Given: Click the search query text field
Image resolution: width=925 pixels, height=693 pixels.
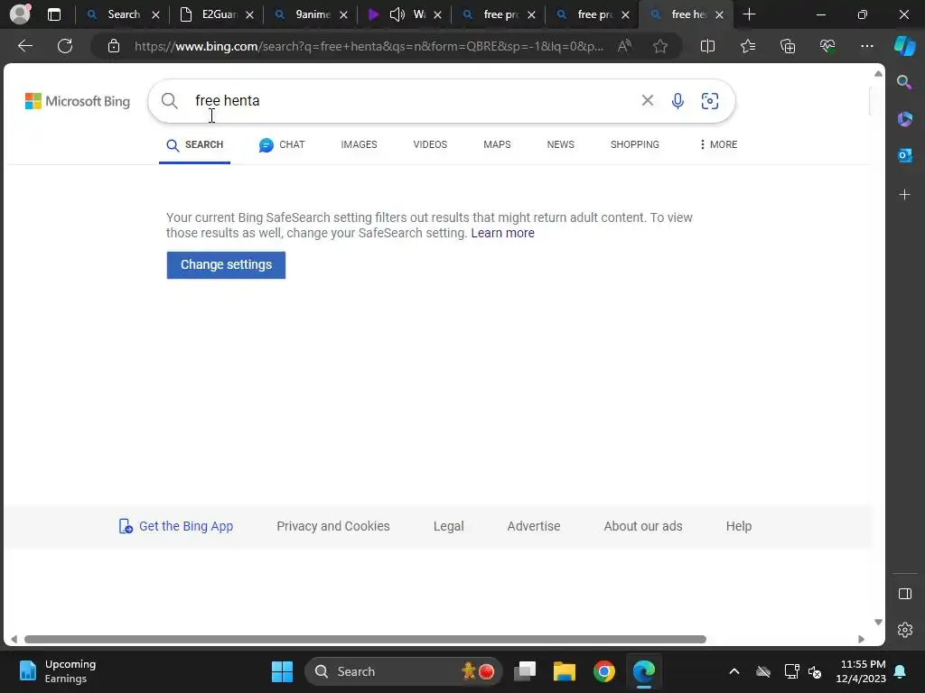Looking at the screenshot, I should [x=413, y=101].
